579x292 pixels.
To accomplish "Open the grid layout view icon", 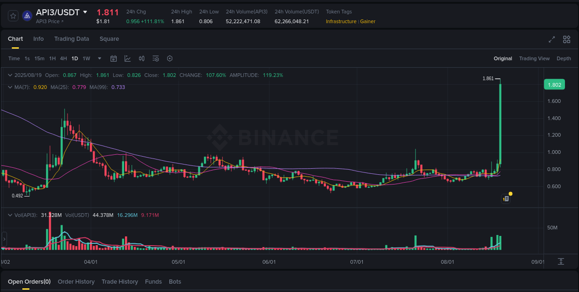I will tap(566, 40).
